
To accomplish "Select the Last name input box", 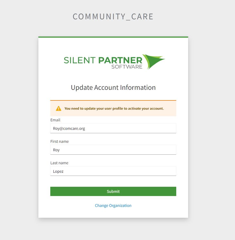I will [x=113, y=171].
